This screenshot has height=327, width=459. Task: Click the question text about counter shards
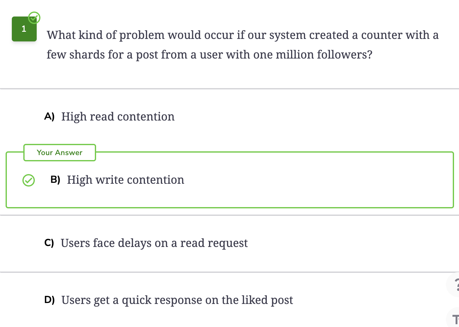243,45
